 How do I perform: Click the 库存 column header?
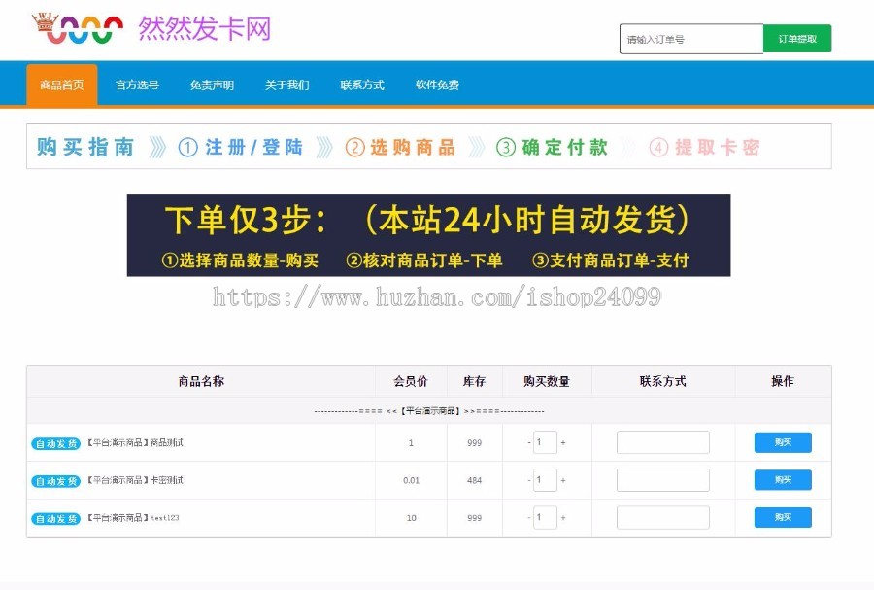pos(474,381)
